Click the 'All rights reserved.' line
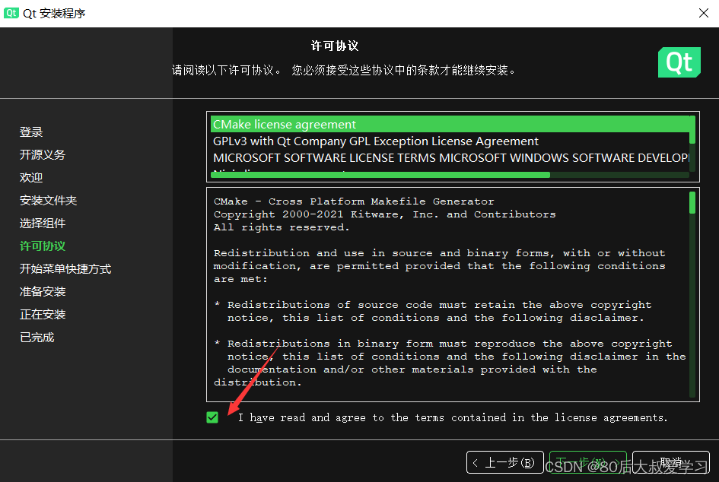The height and width of the screenshot is (482, 719). click(281, 227)
